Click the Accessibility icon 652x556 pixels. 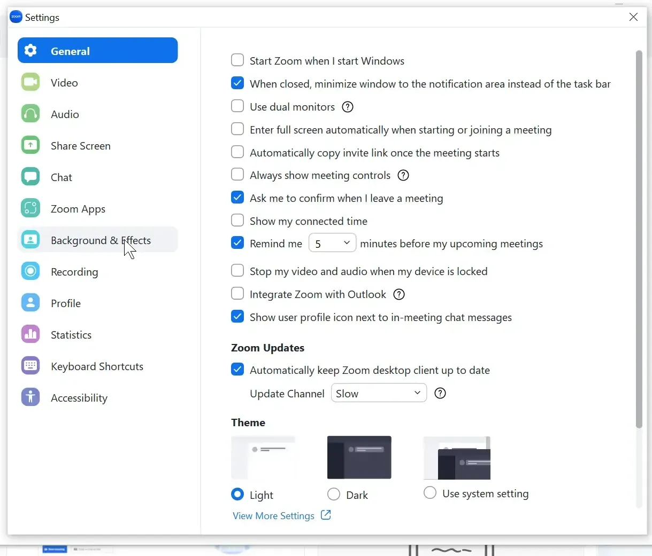30,397
